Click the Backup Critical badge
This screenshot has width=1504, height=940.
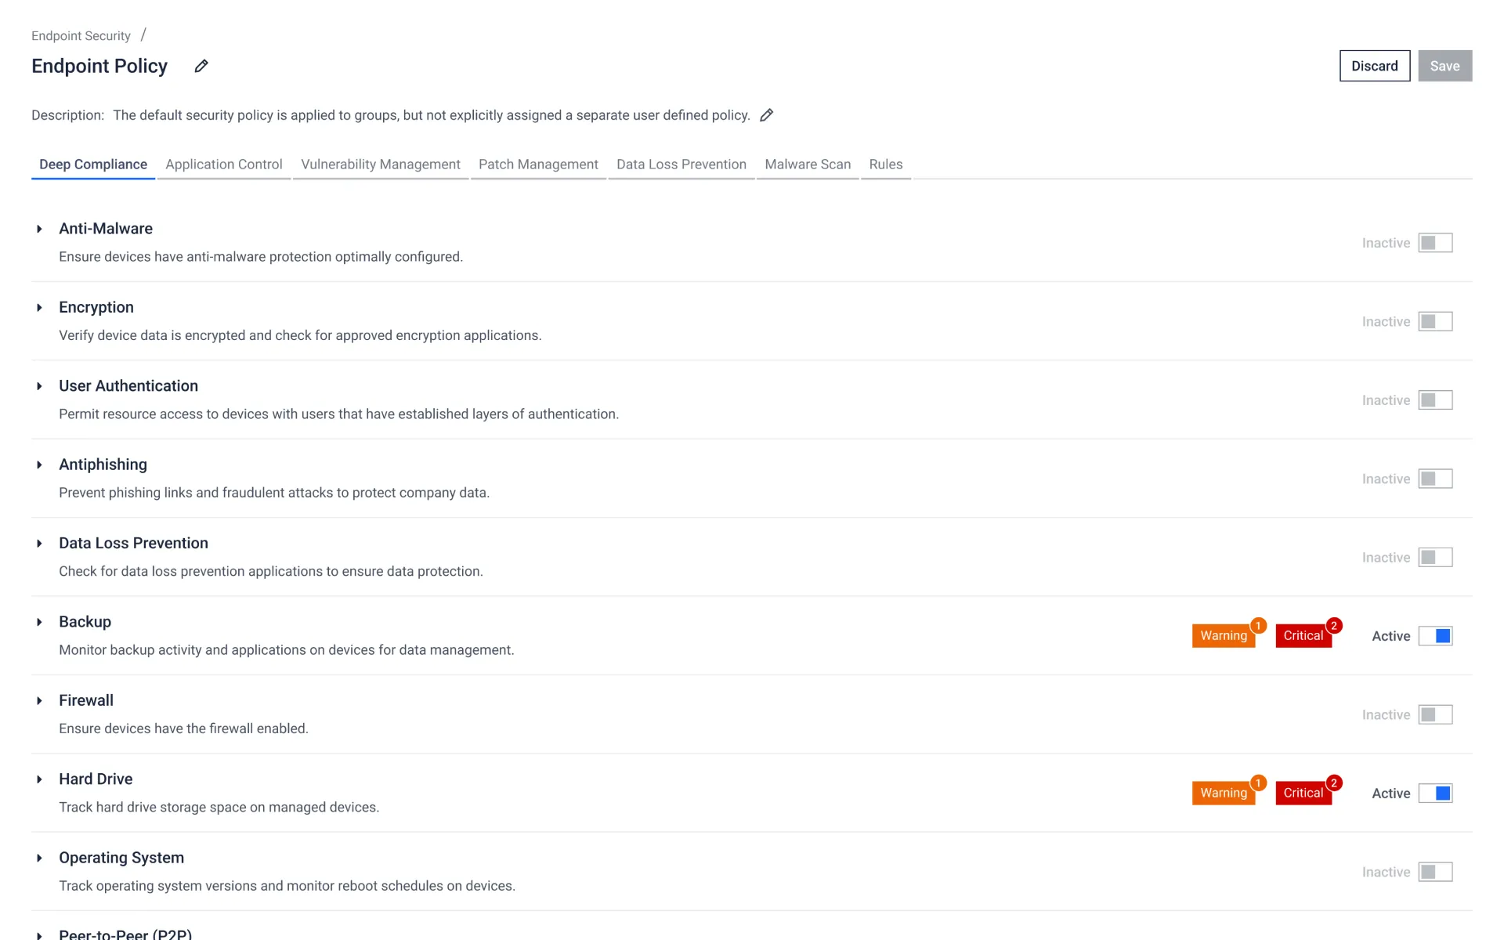(x=1303, y=635)
